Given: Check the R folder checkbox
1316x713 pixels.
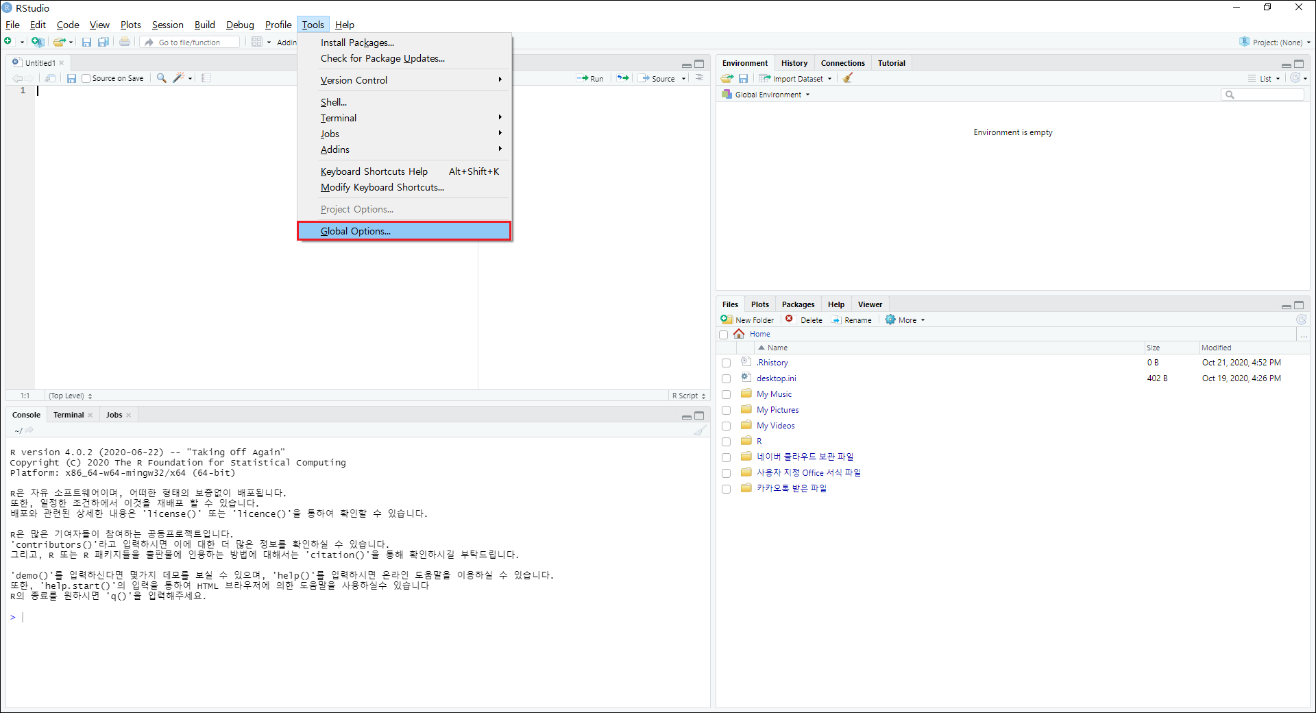Looking at the screenshot, I should (726, 442).
